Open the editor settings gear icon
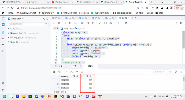The height and width of the screenshot is (100, 185). coord(181,23)
